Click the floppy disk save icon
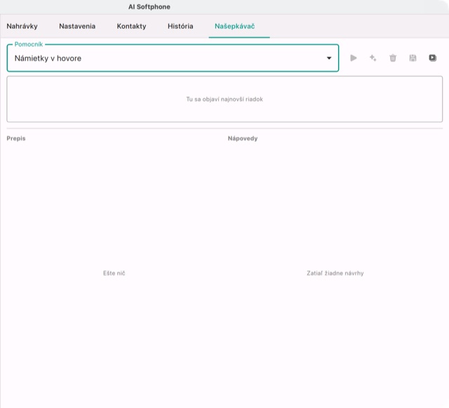 pos(413,58)
